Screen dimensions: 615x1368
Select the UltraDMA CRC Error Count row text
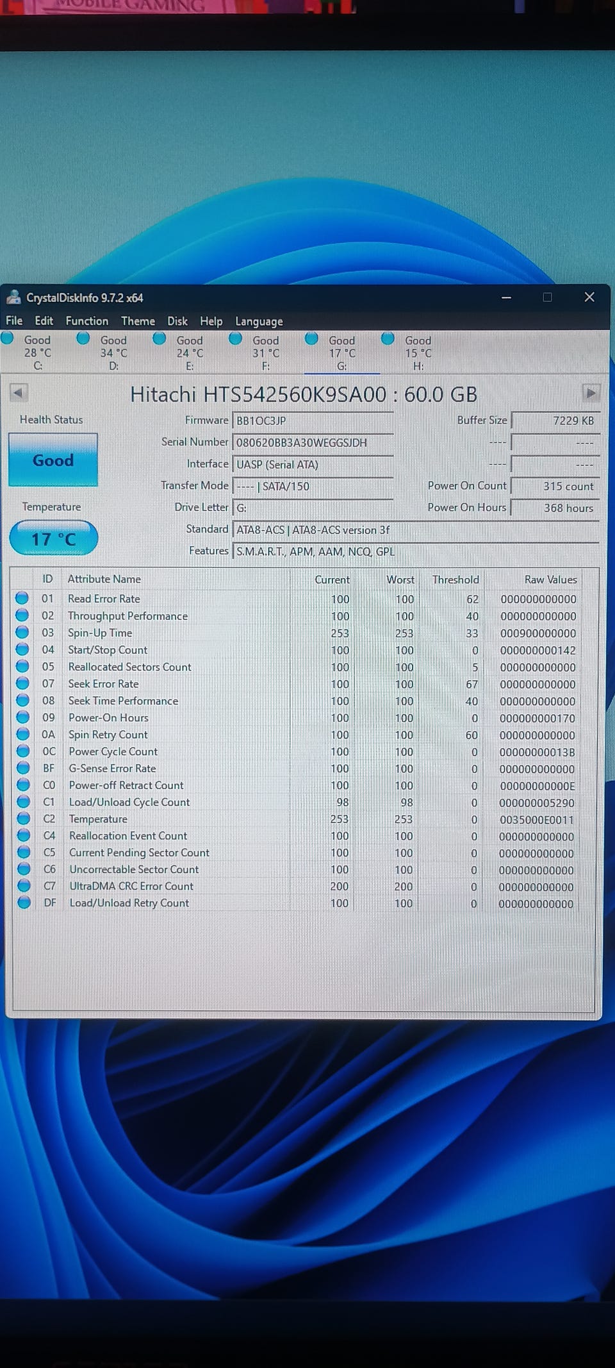point(131,886)
